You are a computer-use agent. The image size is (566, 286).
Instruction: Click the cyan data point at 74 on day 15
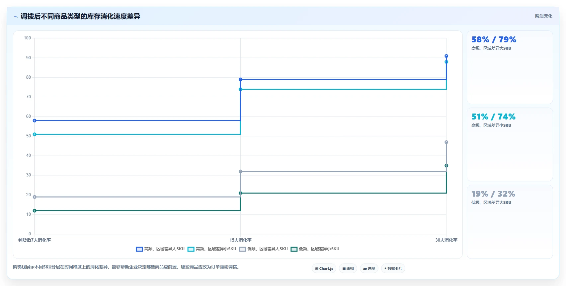(x=240, y=89)
